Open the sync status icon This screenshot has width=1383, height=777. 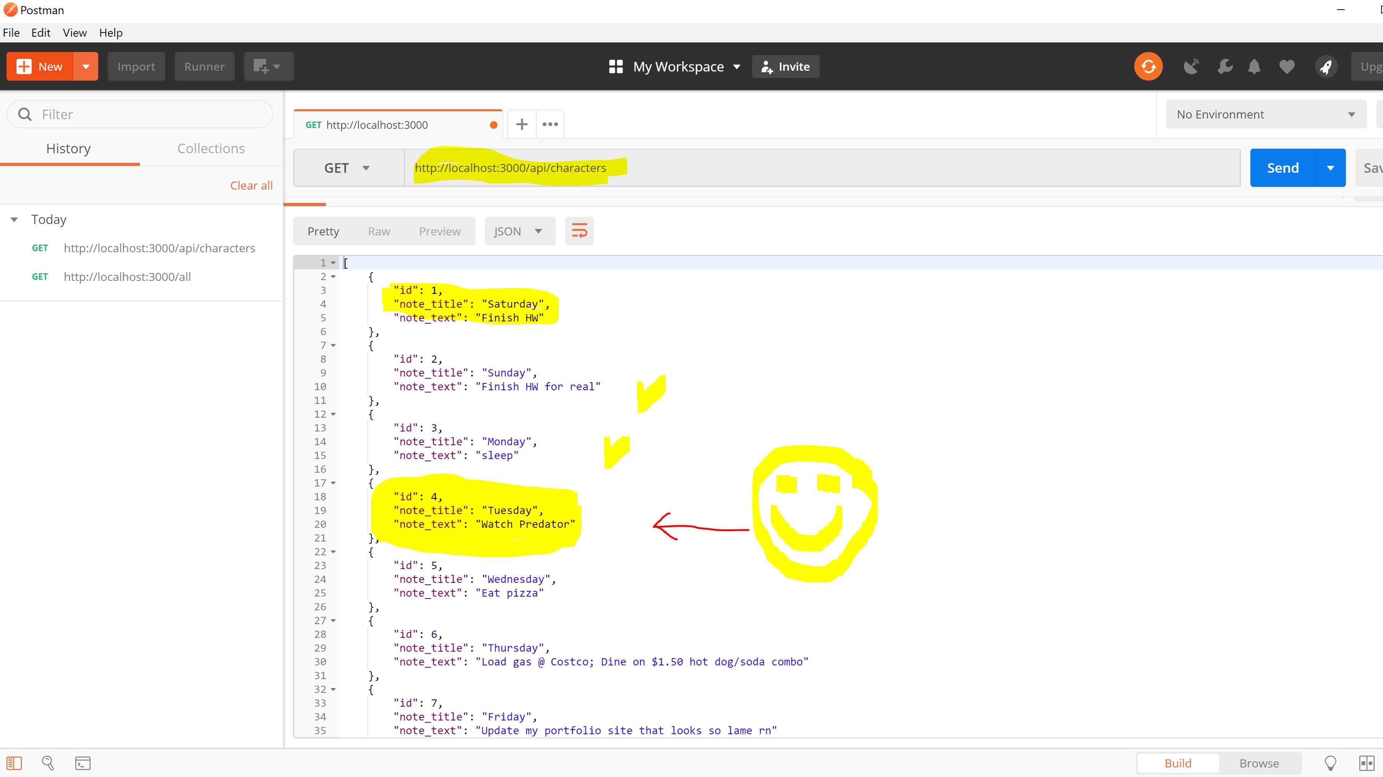[1148, 66]
